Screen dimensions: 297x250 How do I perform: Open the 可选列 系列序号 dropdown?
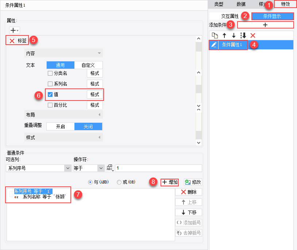[x=39, y=168]
